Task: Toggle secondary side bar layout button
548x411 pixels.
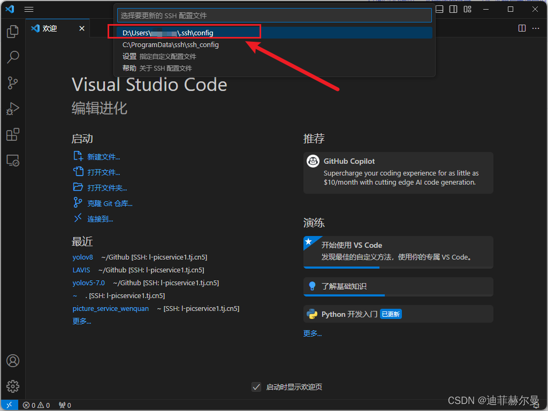Action: [x=453, y=10]
